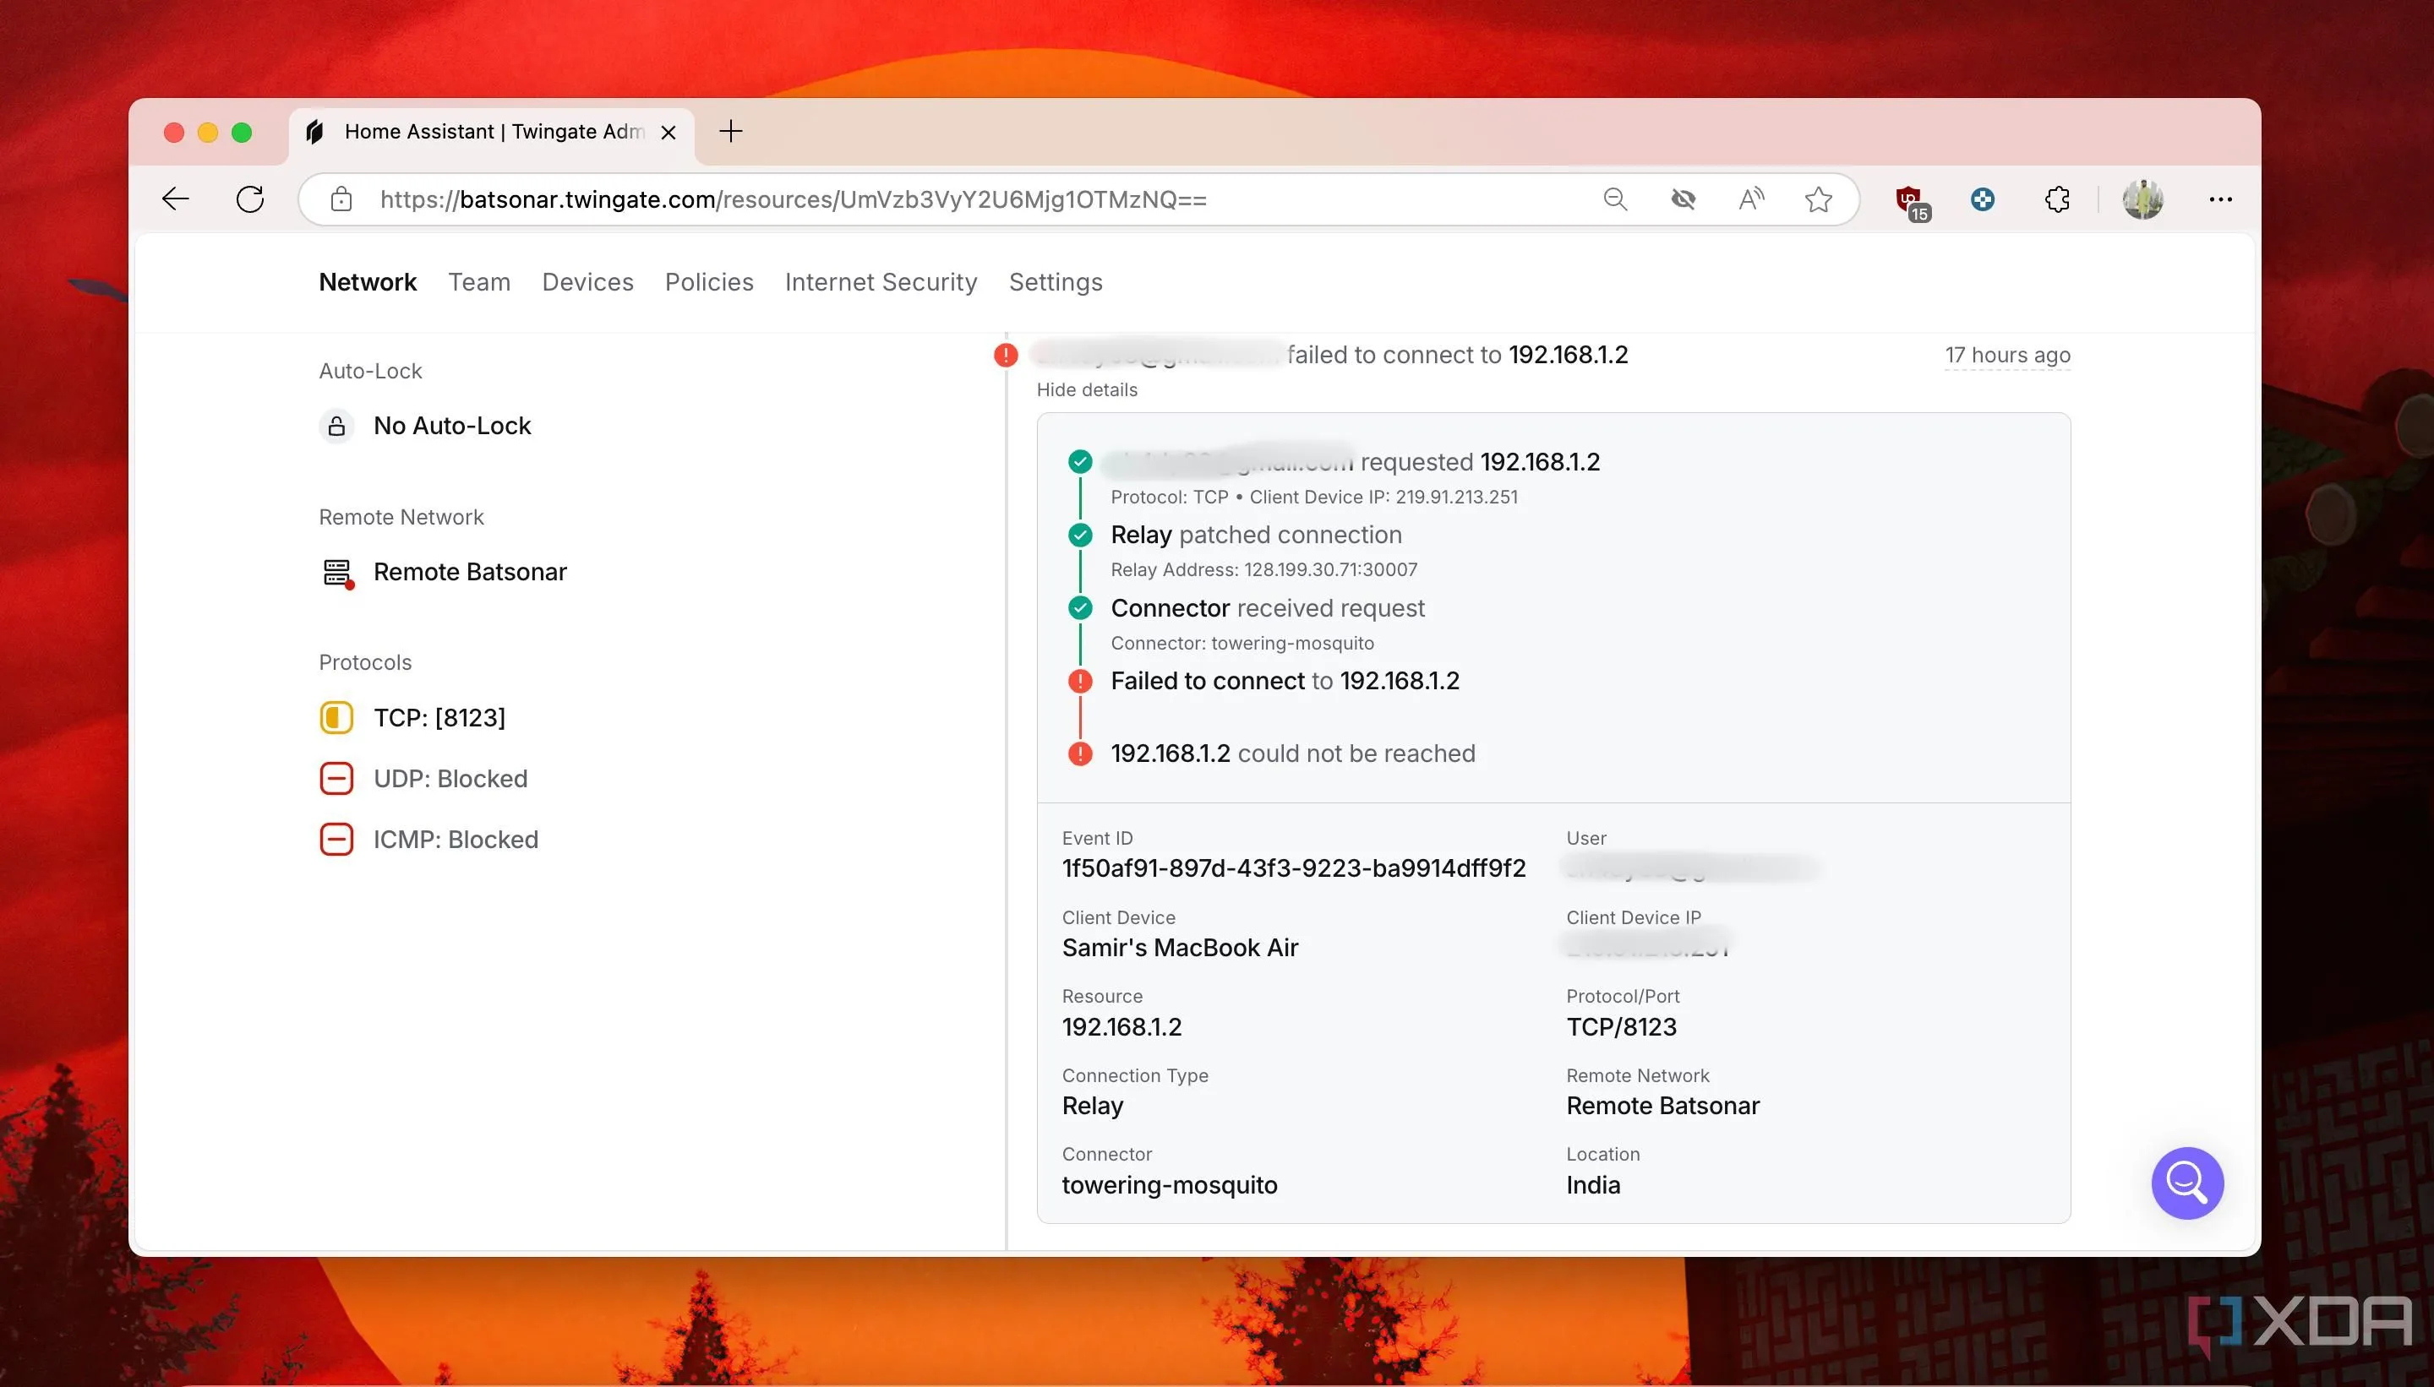The height and width of the screenshot is (1387, 2434).
Task: Click the red UDP Blocked icon
Action: coord(336,778)
